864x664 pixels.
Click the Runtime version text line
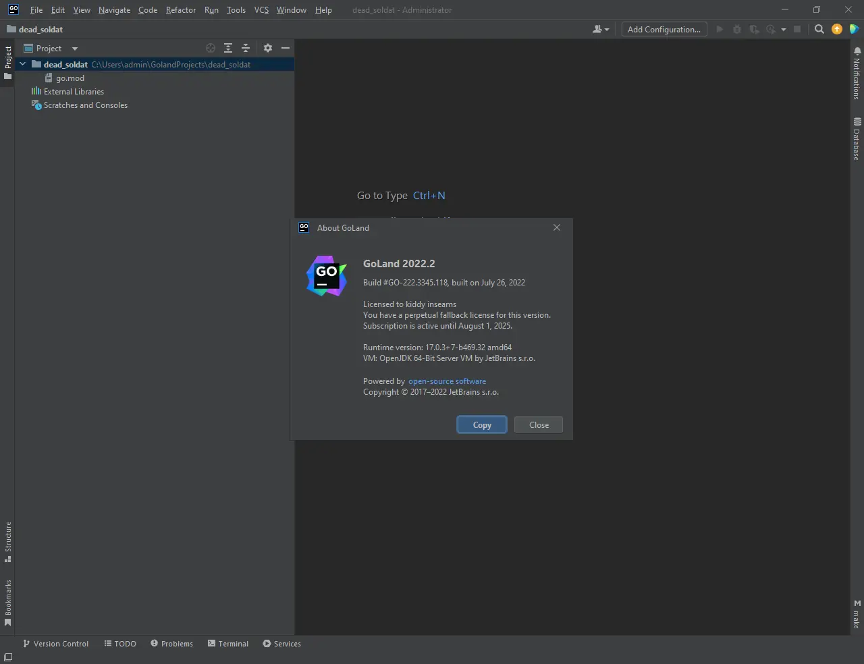437,348
